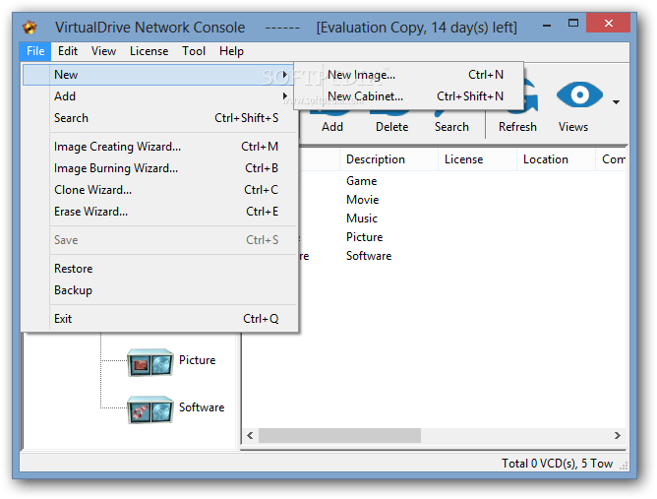Click the Movie description cell
The image size is (657, 499).
[x=363, y=200]
